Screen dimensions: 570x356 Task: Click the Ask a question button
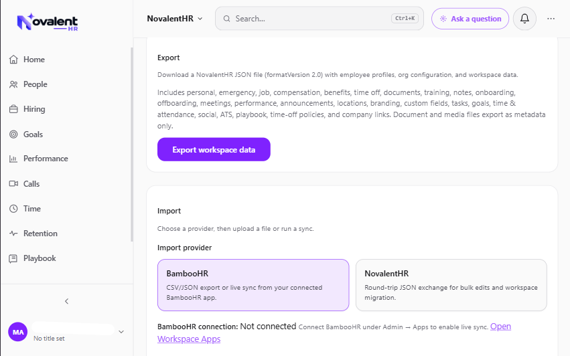click(470, 19)
